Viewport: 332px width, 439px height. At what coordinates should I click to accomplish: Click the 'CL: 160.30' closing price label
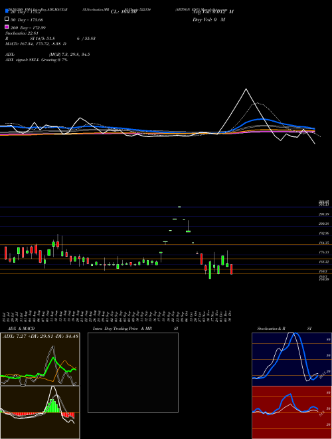[x=124, y=12]
